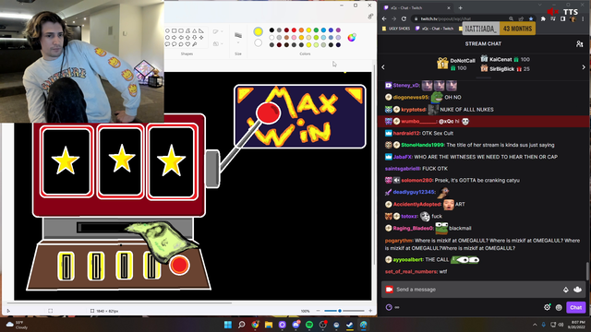
Task: Open the xQc - Chat - Twitch bookmark
Action: (434, 29)
